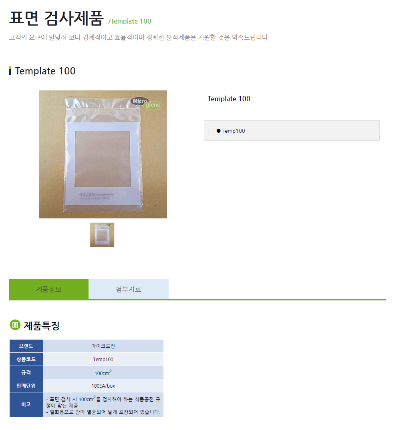Click the 상품코드 table header cell
This screenshot has width=405, height=430.
[x=26, y=359]
